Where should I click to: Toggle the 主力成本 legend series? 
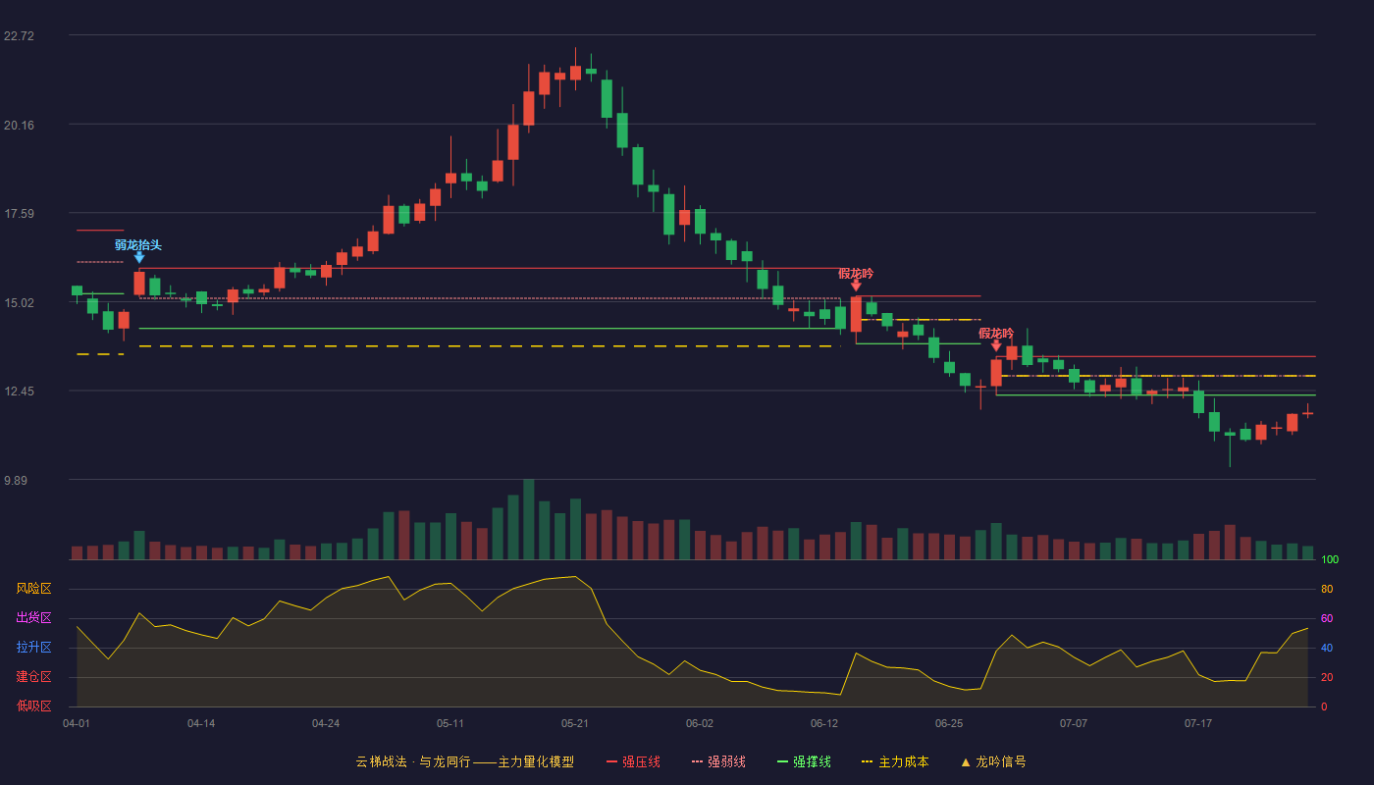[x=894, y=761]
